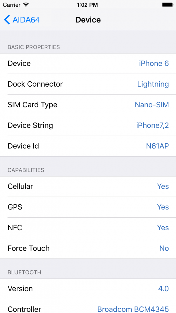Tap the back chevron arrow icon
The image size is (176, 313).
point(7,20)
